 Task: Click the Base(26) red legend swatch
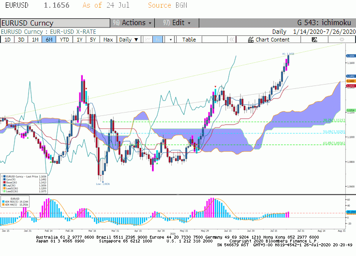(4, 182)
